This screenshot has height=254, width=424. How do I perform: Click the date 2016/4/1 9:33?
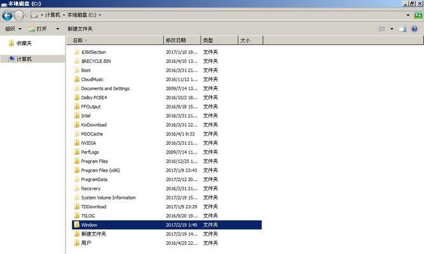click(180, 134)
